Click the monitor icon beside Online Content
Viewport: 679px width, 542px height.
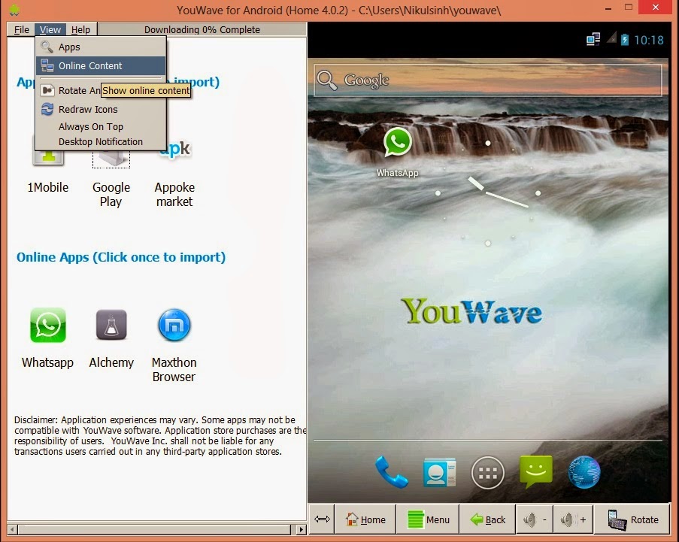coord(47,65)
